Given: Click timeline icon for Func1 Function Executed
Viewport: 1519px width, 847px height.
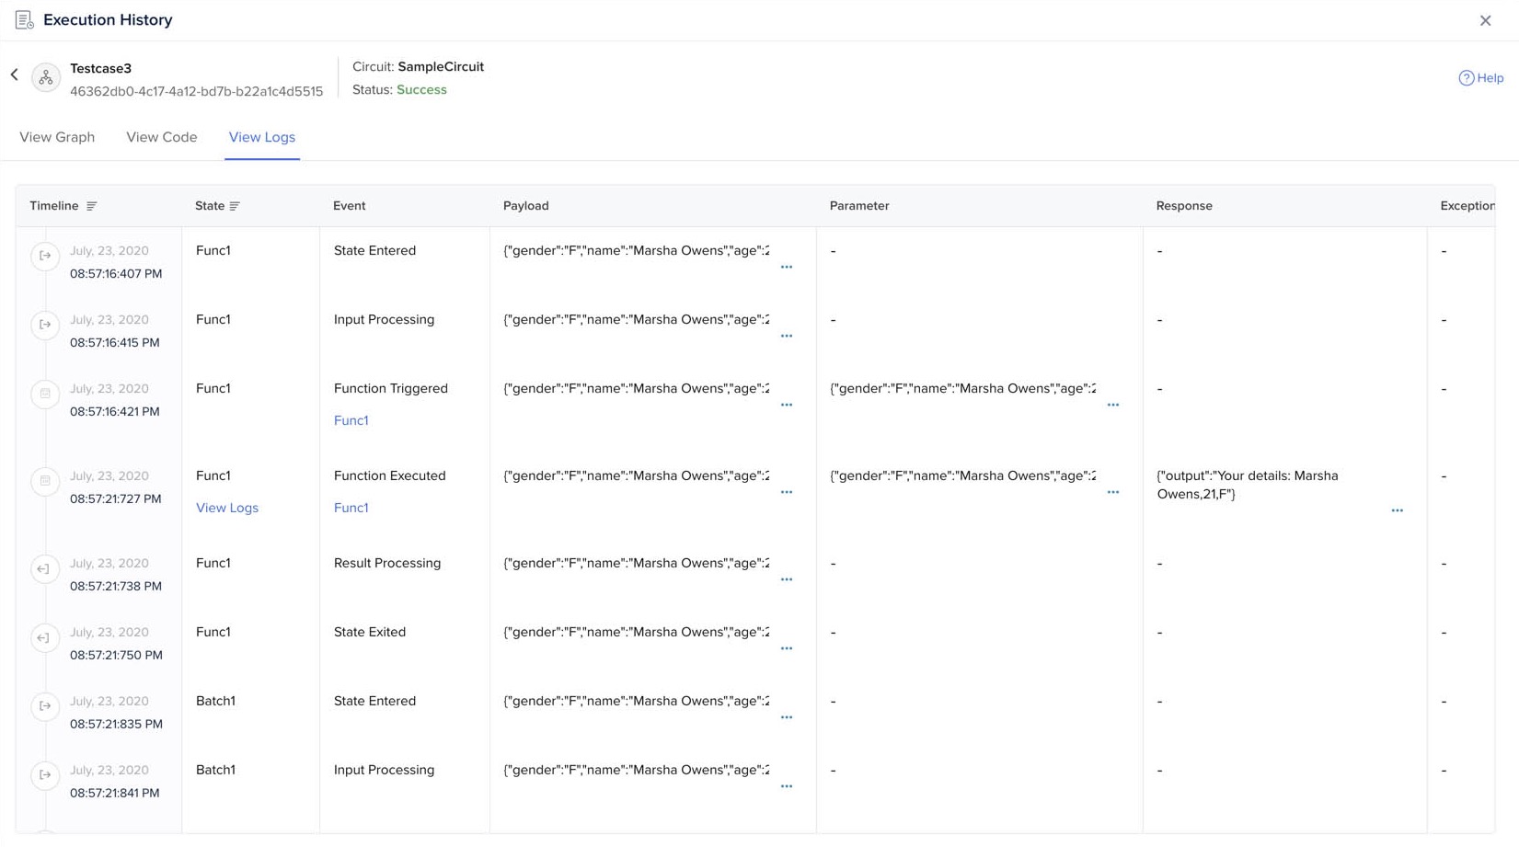Looking at the screenshot, I should tap(45, 481).
